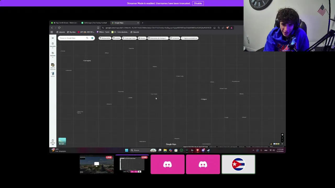Click the Manzanillo map label

pos(143,142)
